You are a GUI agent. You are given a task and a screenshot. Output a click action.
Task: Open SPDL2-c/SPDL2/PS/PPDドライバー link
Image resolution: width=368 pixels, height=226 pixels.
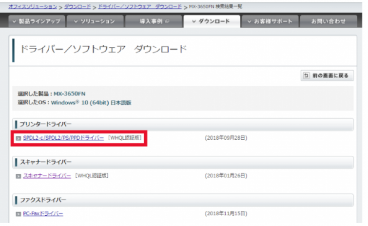pos(63,138)
